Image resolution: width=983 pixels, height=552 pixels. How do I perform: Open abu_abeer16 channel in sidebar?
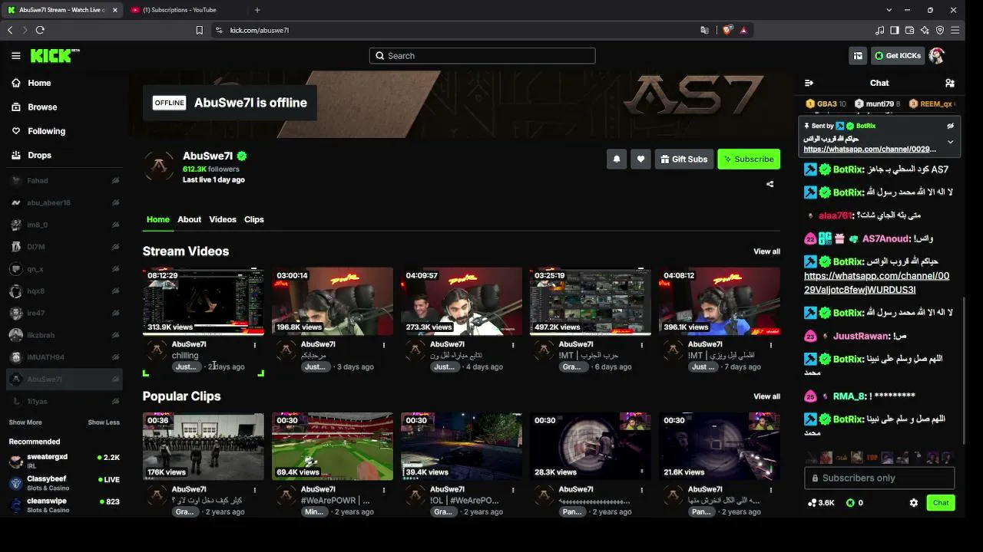pos(65,203)
